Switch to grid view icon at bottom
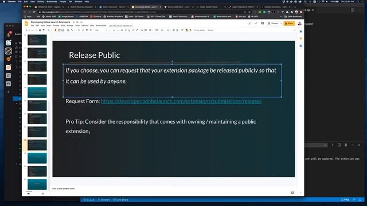 click(x=42, y=193)
